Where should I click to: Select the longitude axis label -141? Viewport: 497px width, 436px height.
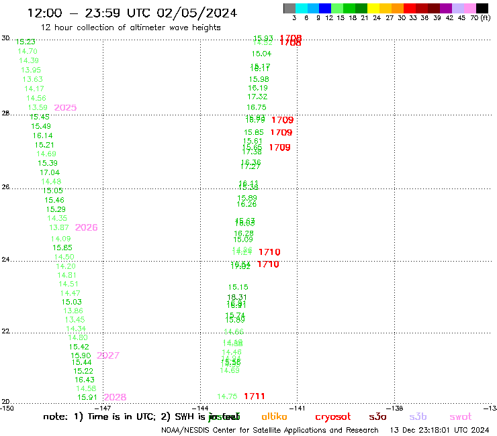[297, 408]
